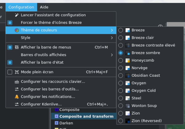Screen dimensions: 185x129
Task: Expand the Style submenu arrow
Action: [112, 38]
